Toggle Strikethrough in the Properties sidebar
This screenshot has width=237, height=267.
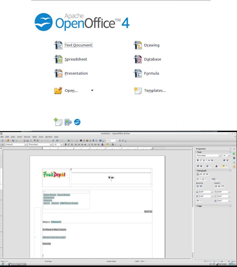point(209,160)
